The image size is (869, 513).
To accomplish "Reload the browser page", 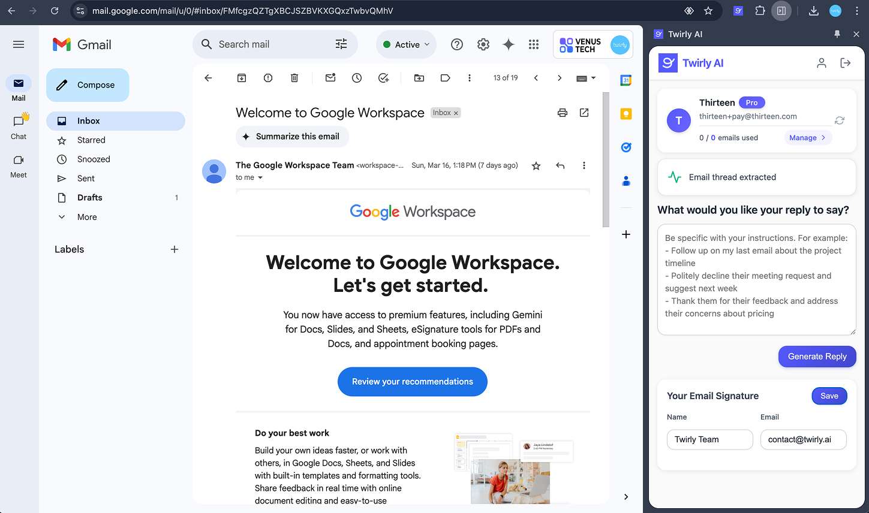I will [x=55, y=11].
